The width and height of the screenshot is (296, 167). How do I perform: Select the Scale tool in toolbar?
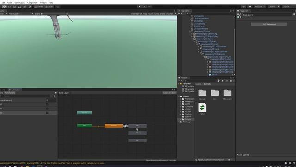tap(14, 6)
